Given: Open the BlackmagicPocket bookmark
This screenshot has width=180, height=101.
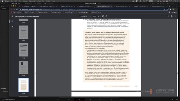Looking at the screenshot, I should pyautogui.click(x=95, y=12).
